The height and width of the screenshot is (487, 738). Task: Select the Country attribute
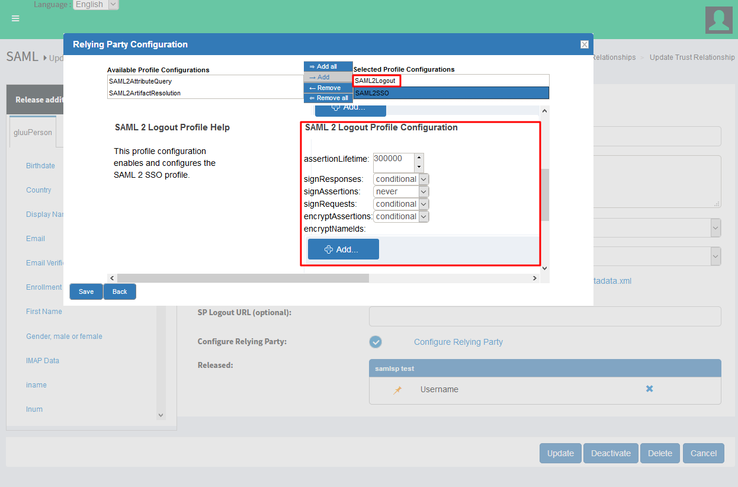point(38,190)
